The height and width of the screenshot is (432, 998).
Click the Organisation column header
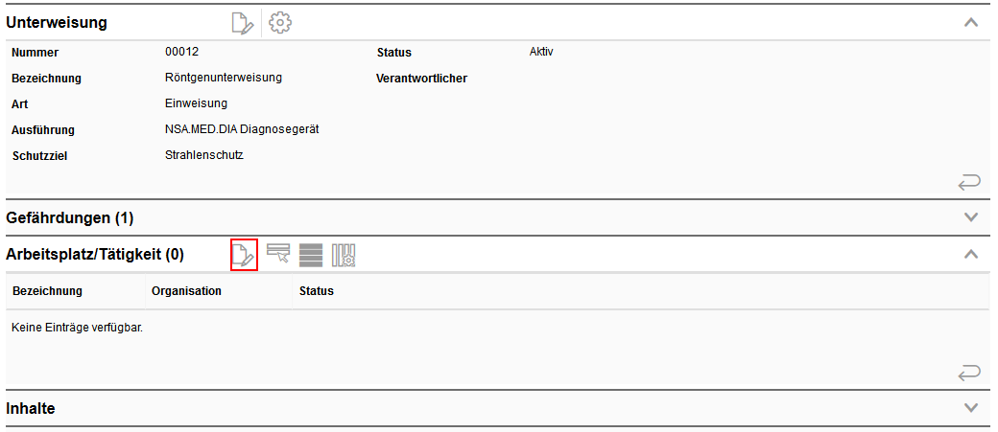(x=186, y=291)
